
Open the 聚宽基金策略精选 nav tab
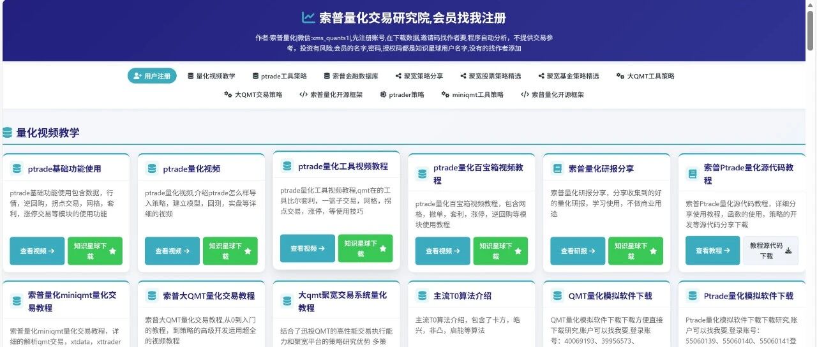pyautogui.click(x=568, y=76)
